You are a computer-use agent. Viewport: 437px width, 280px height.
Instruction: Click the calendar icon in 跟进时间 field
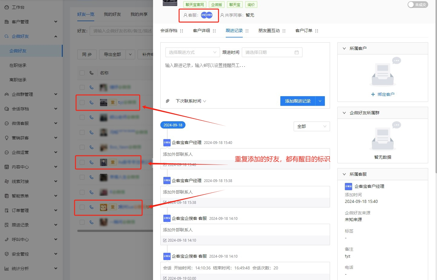pos(297,52)
